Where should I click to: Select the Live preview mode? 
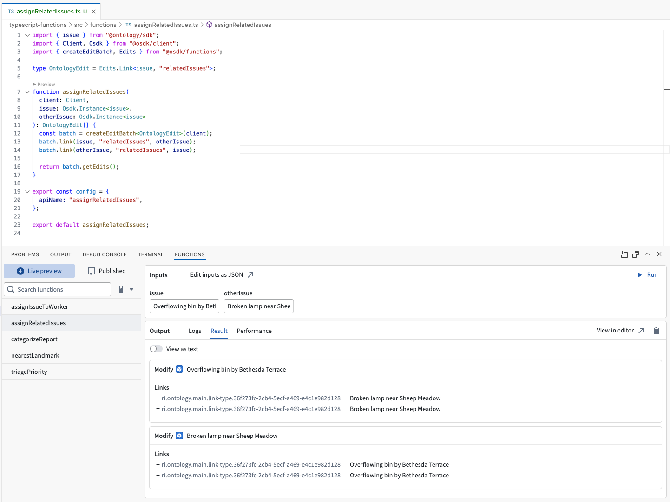(39, 271)
